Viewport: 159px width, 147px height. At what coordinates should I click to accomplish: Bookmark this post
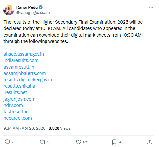114,142
